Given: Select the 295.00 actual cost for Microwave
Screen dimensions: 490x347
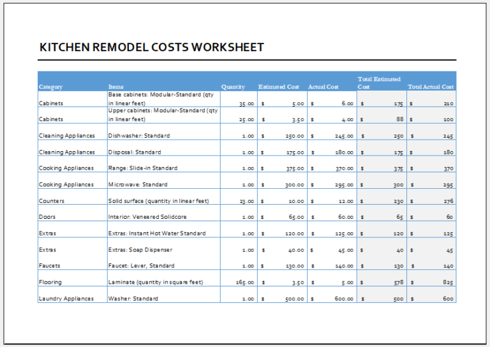Looking at the screenshot, I should (332, 181).
